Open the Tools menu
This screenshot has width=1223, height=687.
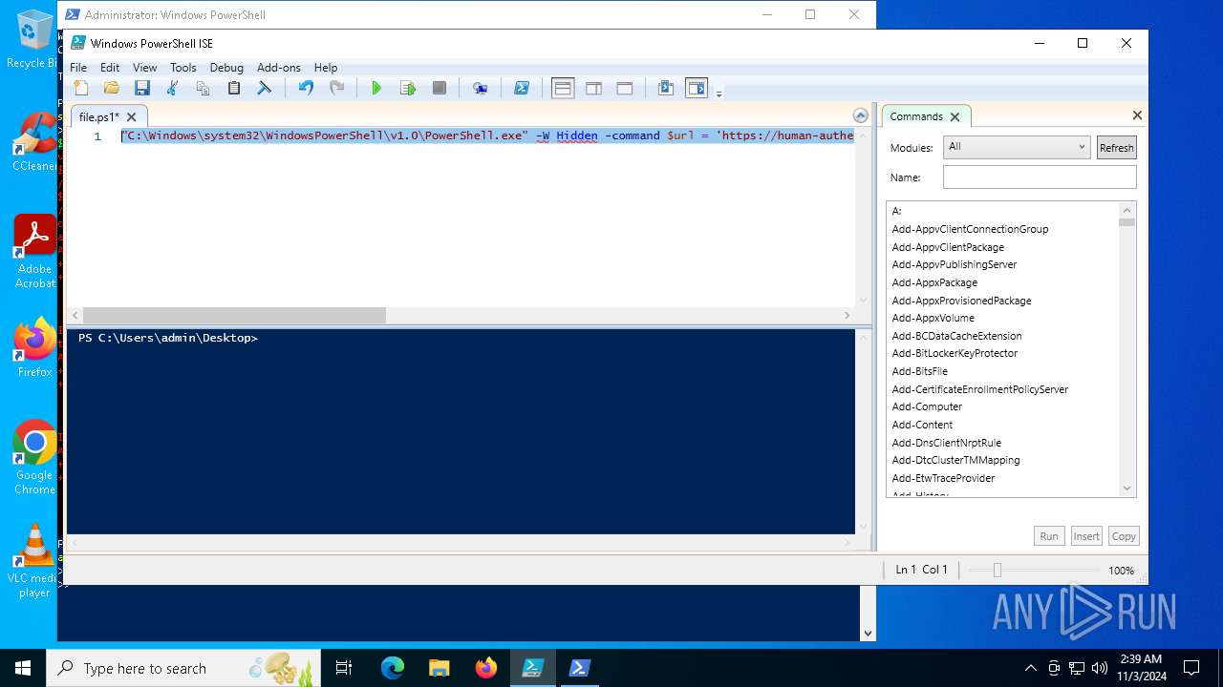click(x=182, y=68)
